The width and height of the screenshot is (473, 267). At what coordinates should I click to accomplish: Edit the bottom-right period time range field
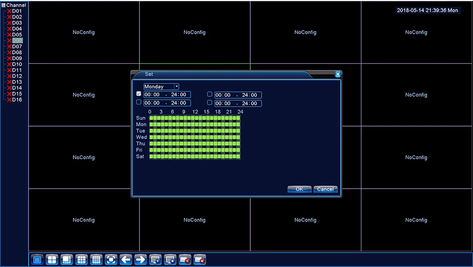(238, 103)
